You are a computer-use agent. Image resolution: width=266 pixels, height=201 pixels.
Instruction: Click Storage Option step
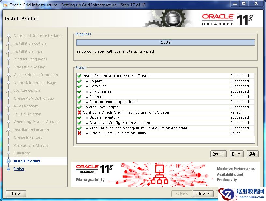pos(27,90)
